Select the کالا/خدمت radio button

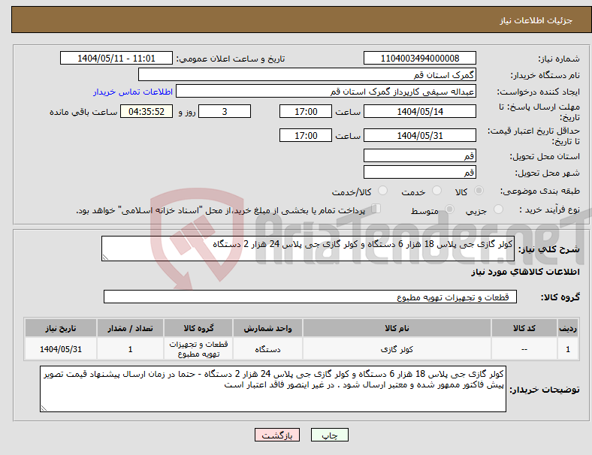382,191
